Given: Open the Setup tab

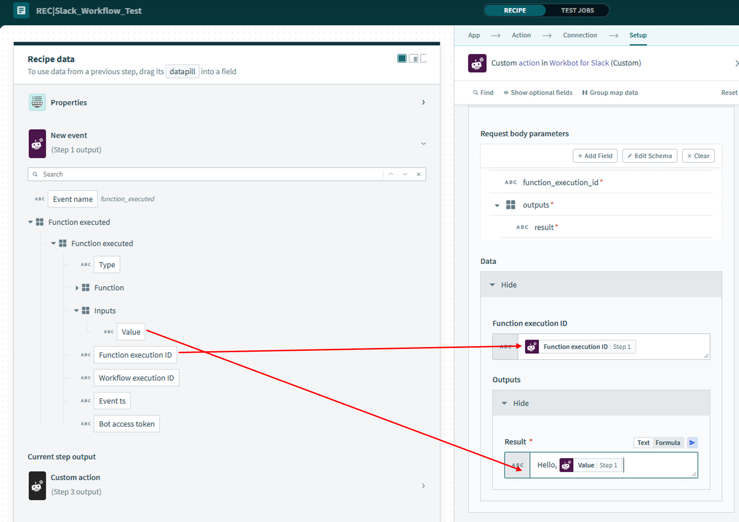Looking at the screenshot, I should 638,35.
